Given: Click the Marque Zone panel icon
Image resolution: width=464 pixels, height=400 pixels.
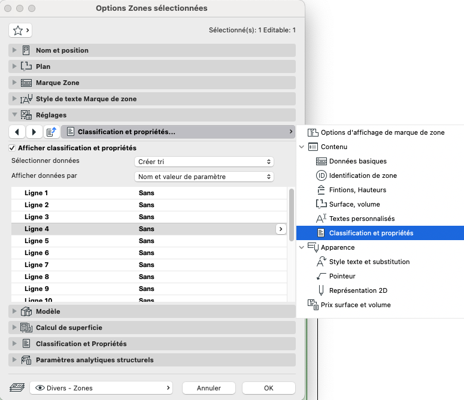Looking at the screenshot, I should [x=26, y=83].
